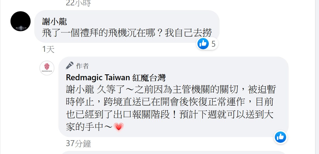
Task: Open the 1天 comment timestamp
Action: coord(48,50)
